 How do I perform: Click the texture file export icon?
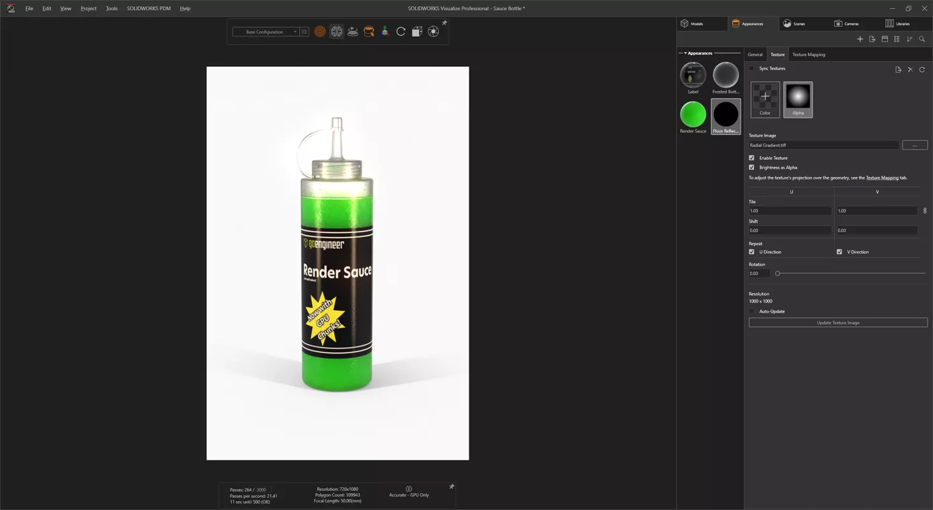click(x=898, y=69)
